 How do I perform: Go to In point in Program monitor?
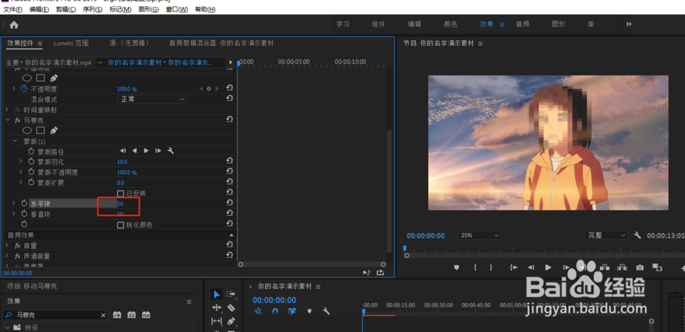(514, 268)
